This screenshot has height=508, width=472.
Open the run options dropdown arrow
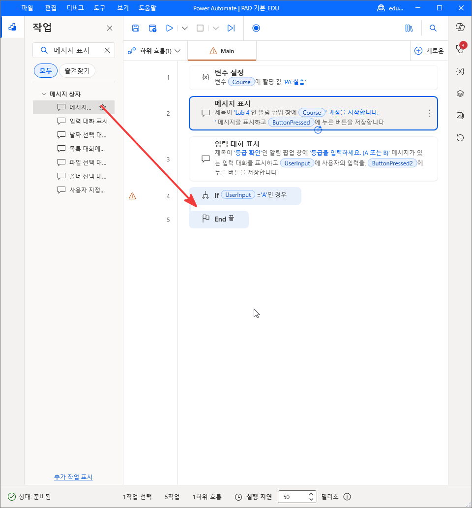click(x=185, y=28)
